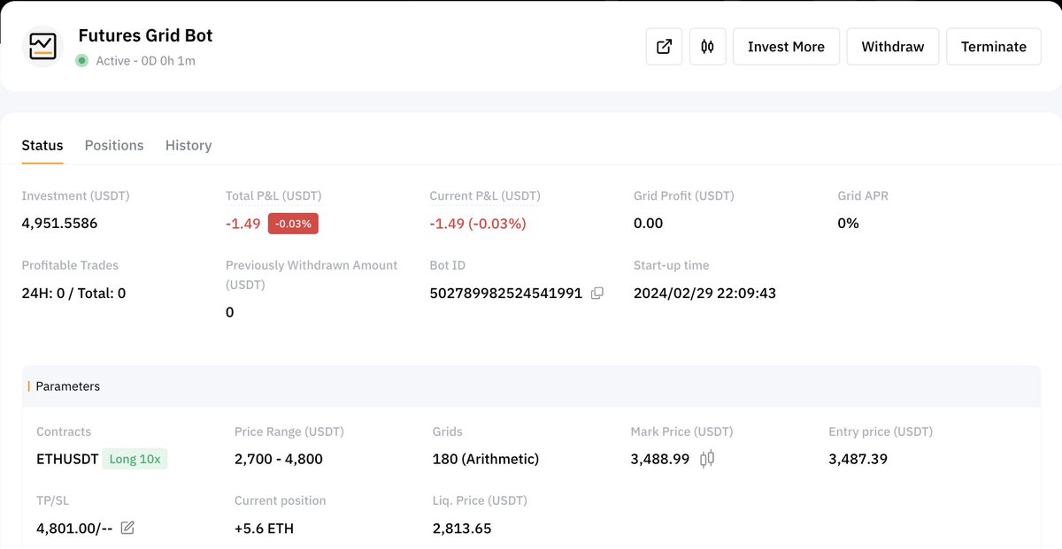Image resolution: width=1062 pixels, height=549 pixels.
Task: Click the Futures Grid Bot logo icon
Action: (x=42, y=44)
